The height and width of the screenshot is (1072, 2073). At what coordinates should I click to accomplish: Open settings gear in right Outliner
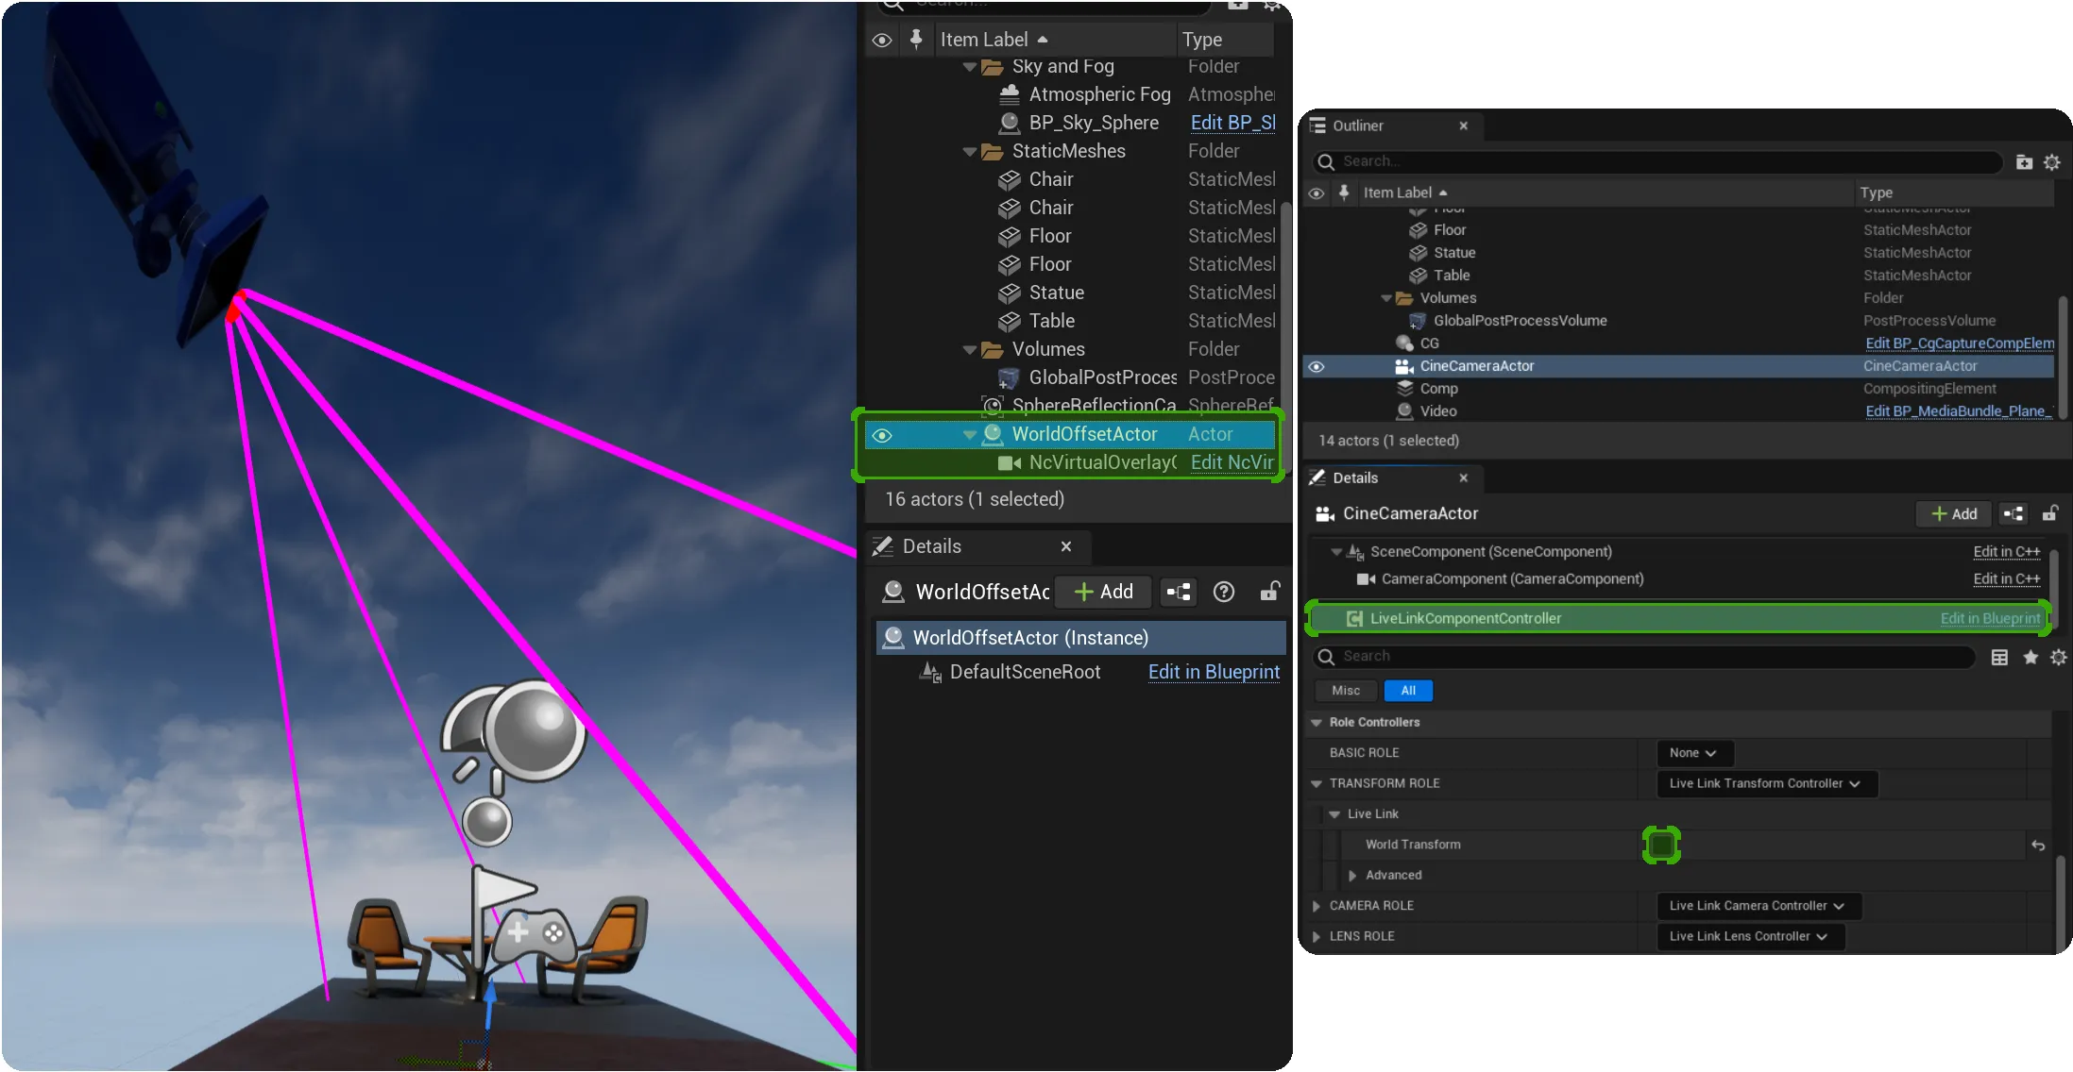[2052, 162]
